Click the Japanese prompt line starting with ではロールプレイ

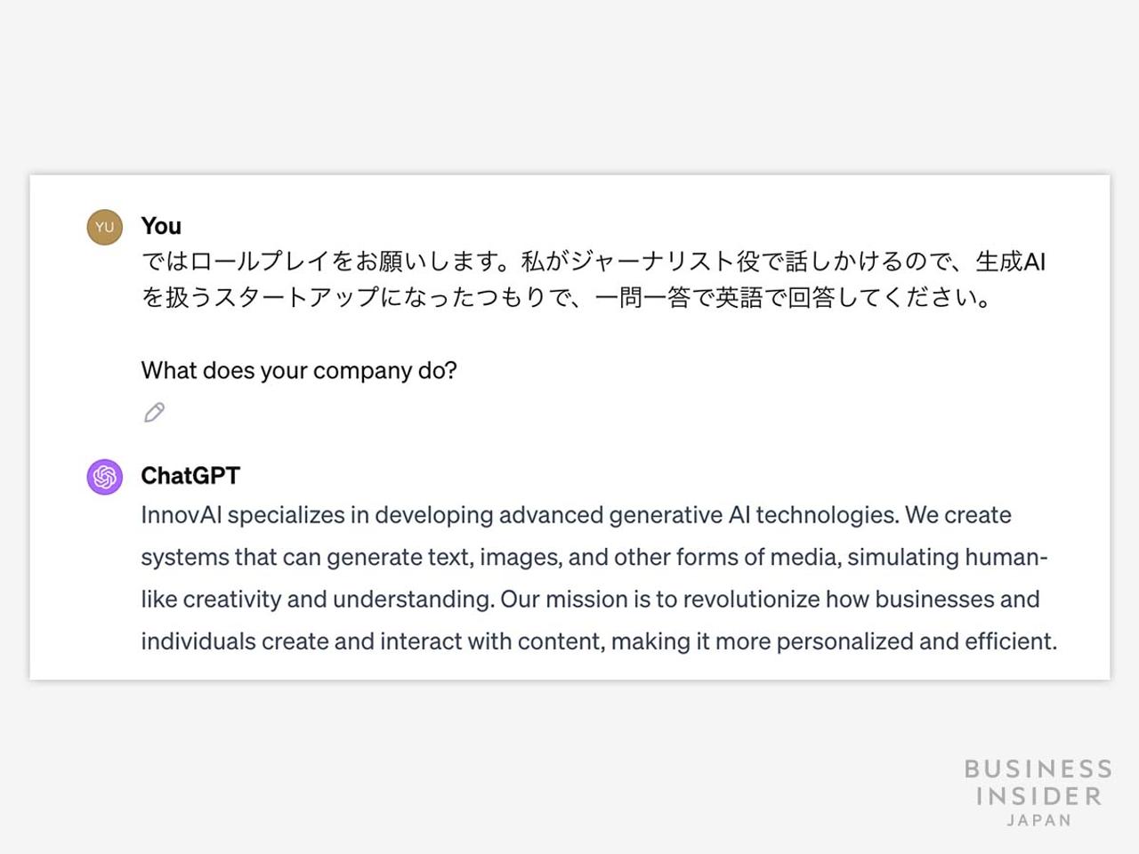[593, 262]
